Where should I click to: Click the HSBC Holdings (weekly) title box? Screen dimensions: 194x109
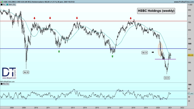point(156,11)
